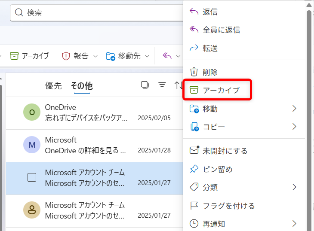Viewport: 314px width, 231px height.
Task: Click the Forward arrow icon in context menu
Action: 194,48
